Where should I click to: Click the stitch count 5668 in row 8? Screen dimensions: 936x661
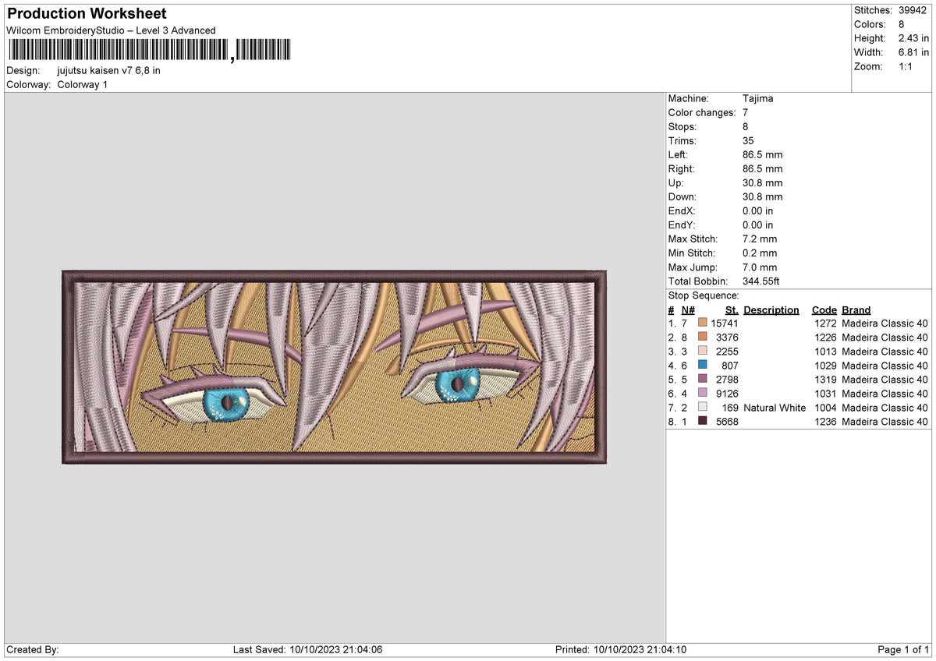pos(727,422)
